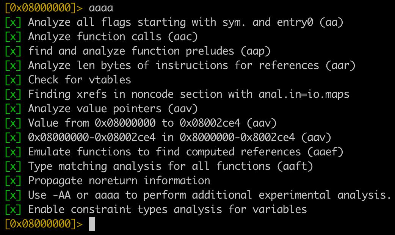
Task: Click the range 0x8000000-0x8002ce4 text
Action: (x=237, y=138)
